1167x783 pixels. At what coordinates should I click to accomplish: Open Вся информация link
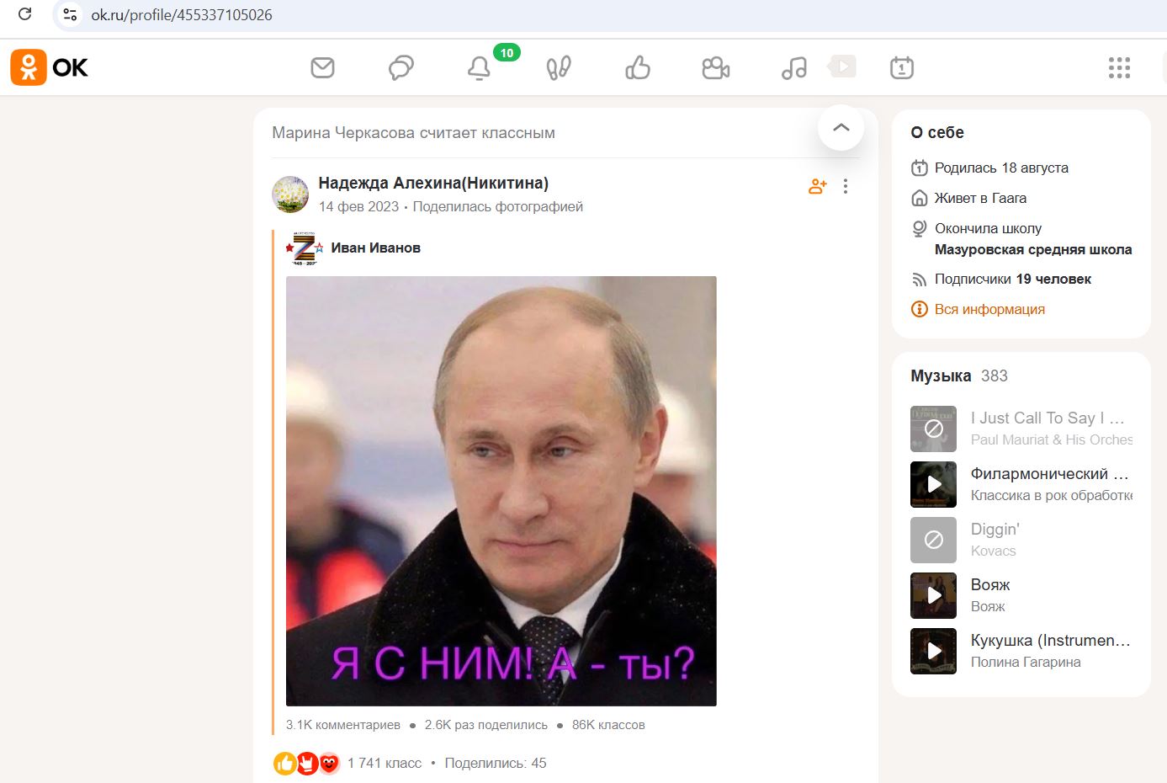point(989,309)
